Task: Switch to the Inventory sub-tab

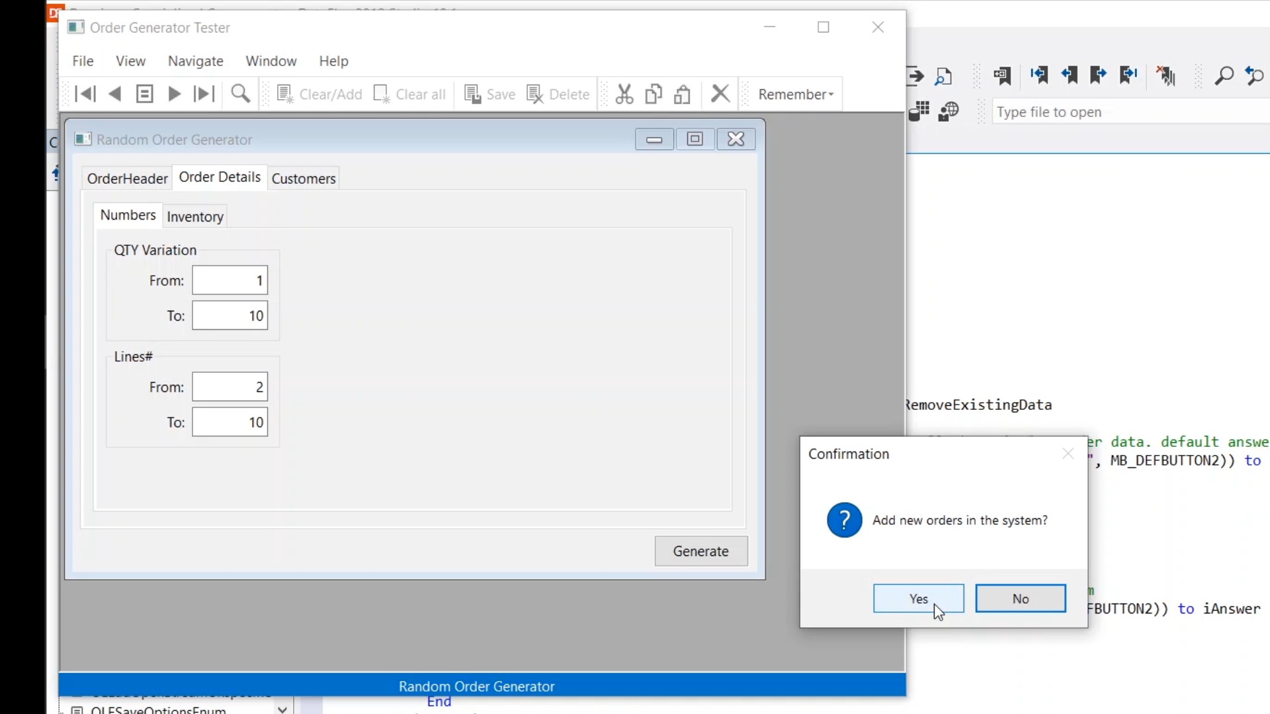Action: point(195,217)
